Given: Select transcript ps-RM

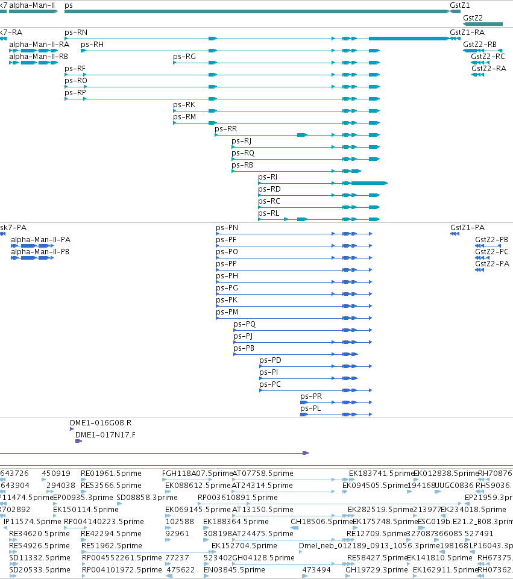Looking at the screenshot, I should [184, 117].
